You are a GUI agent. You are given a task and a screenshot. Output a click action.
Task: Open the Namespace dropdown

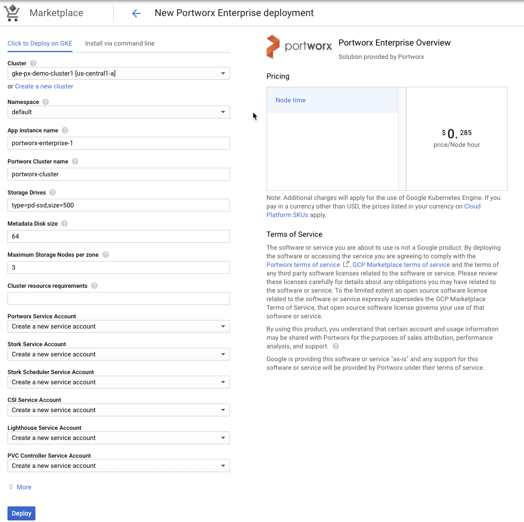point(119,112)
